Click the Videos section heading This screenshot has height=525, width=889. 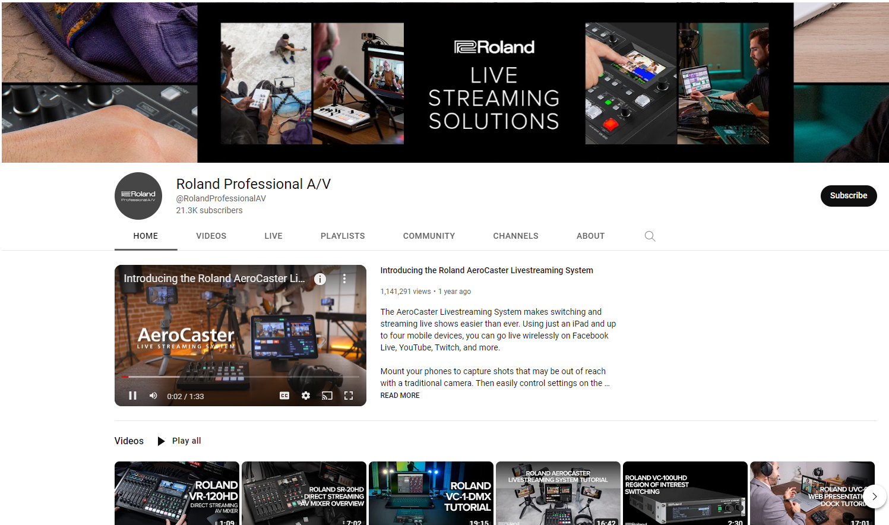click(129, 441)
